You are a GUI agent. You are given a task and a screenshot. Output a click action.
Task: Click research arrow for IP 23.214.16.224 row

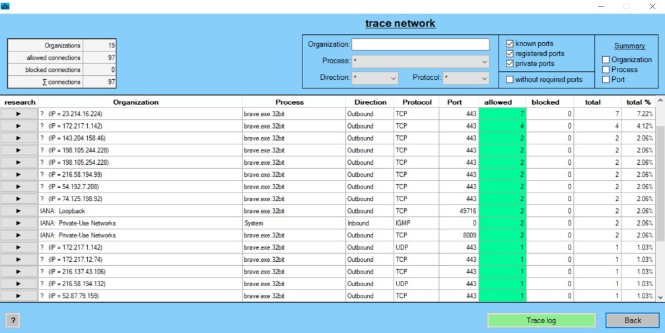click(x=18, y=114)
